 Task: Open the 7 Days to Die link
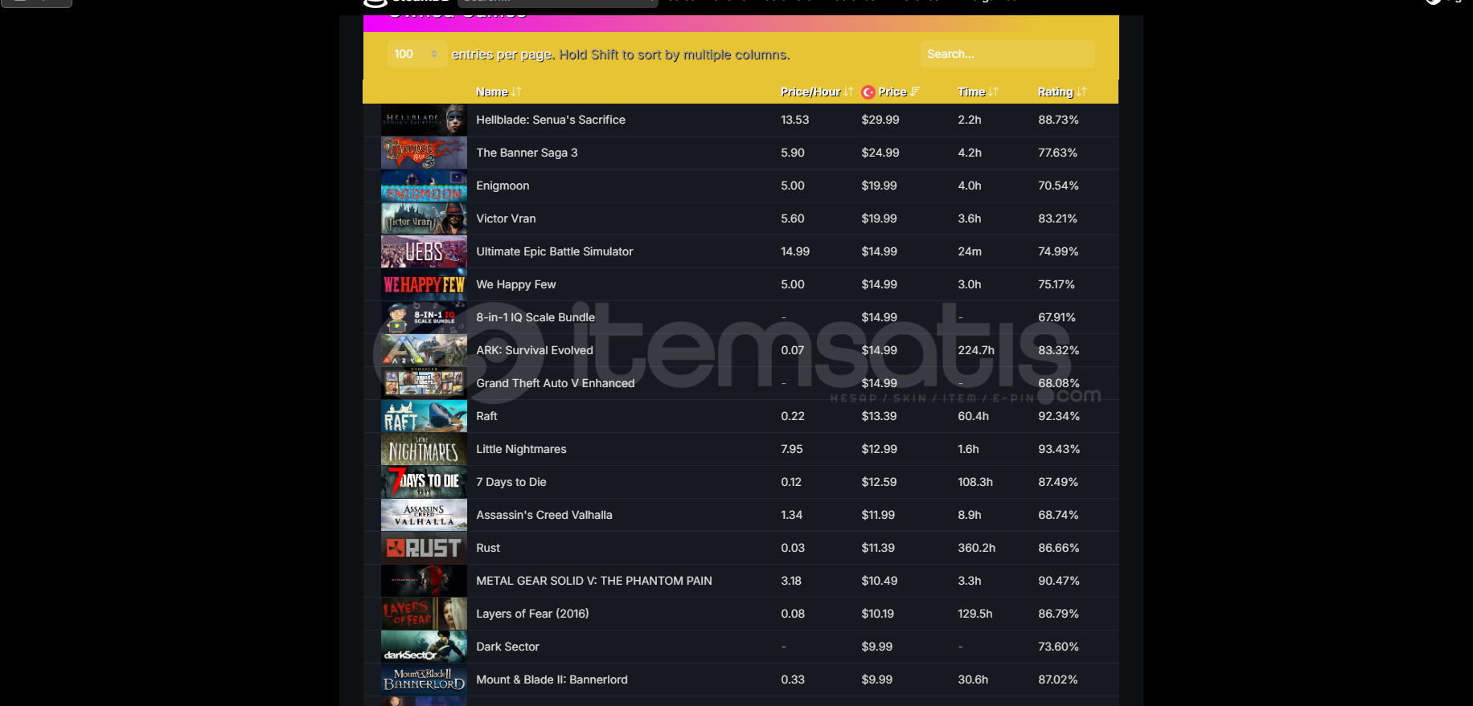(511, 482)
